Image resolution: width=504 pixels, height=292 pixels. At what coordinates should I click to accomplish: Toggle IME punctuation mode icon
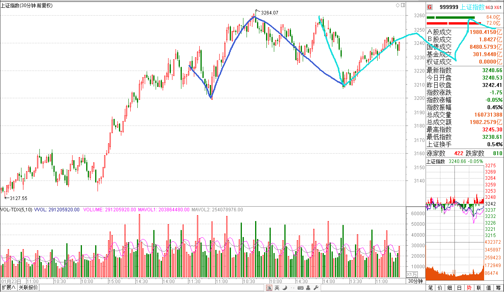pyautogui.click(x=292, y=288)
